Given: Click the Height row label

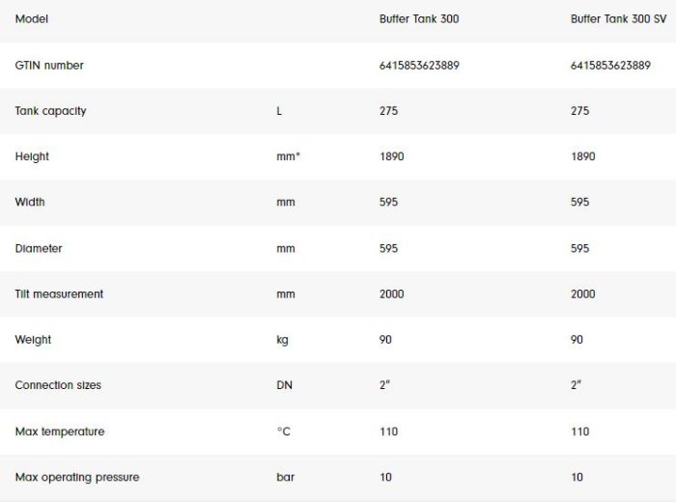Looking at the screenshot, I should click(32, 156).
